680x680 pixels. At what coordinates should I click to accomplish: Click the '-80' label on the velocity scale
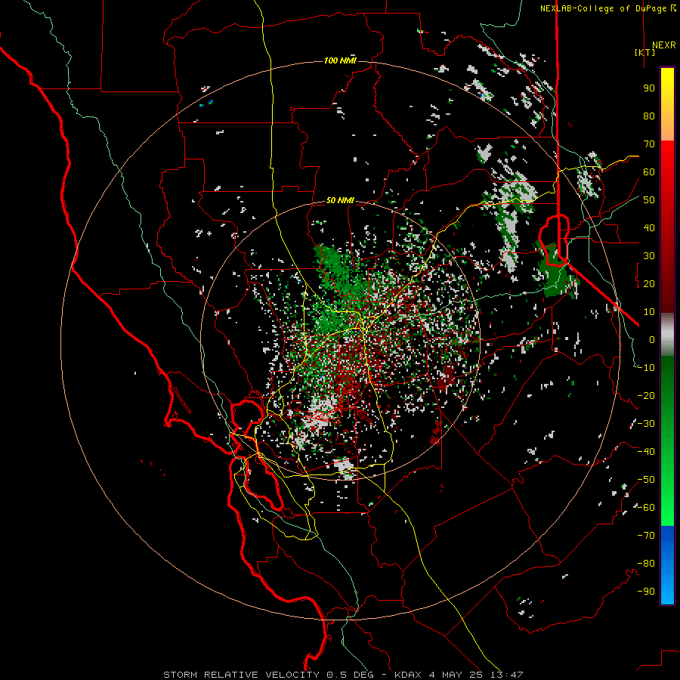pos(646,564)
